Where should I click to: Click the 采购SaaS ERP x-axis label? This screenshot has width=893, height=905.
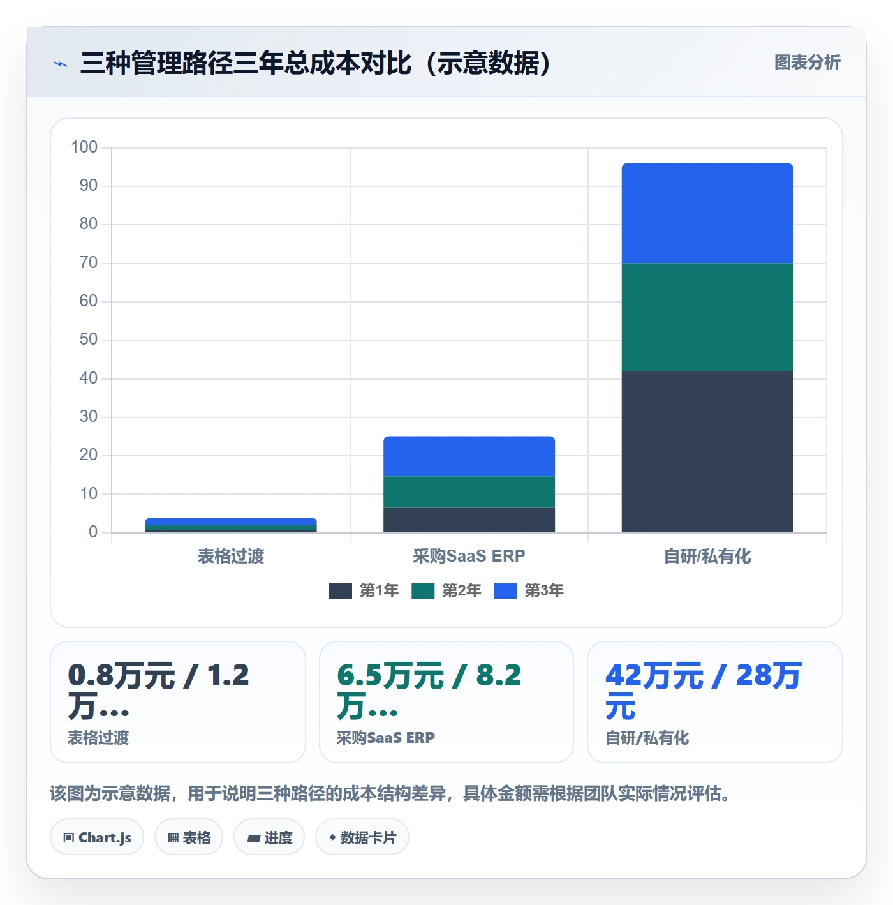point(469,557)
